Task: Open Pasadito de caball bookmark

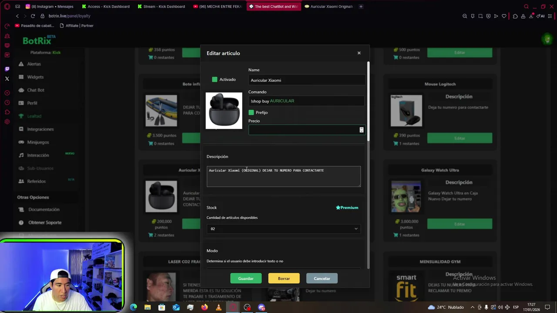Action: [x=34, y=26]
